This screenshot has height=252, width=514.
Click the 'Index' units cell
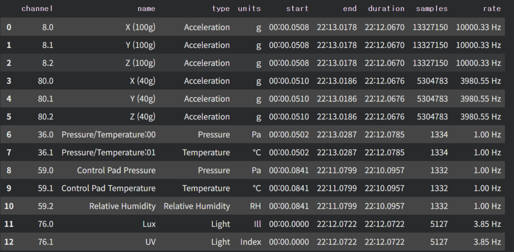coord(251,242)
